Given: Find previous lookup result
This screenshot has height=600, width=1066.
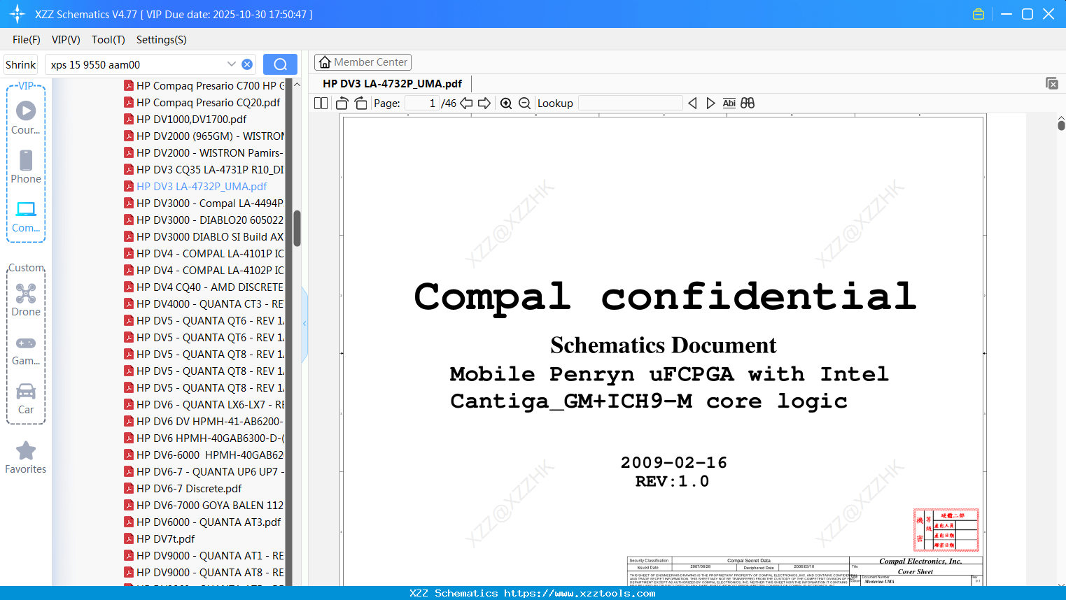Looking at the screenshot, I should pos(692,103).
